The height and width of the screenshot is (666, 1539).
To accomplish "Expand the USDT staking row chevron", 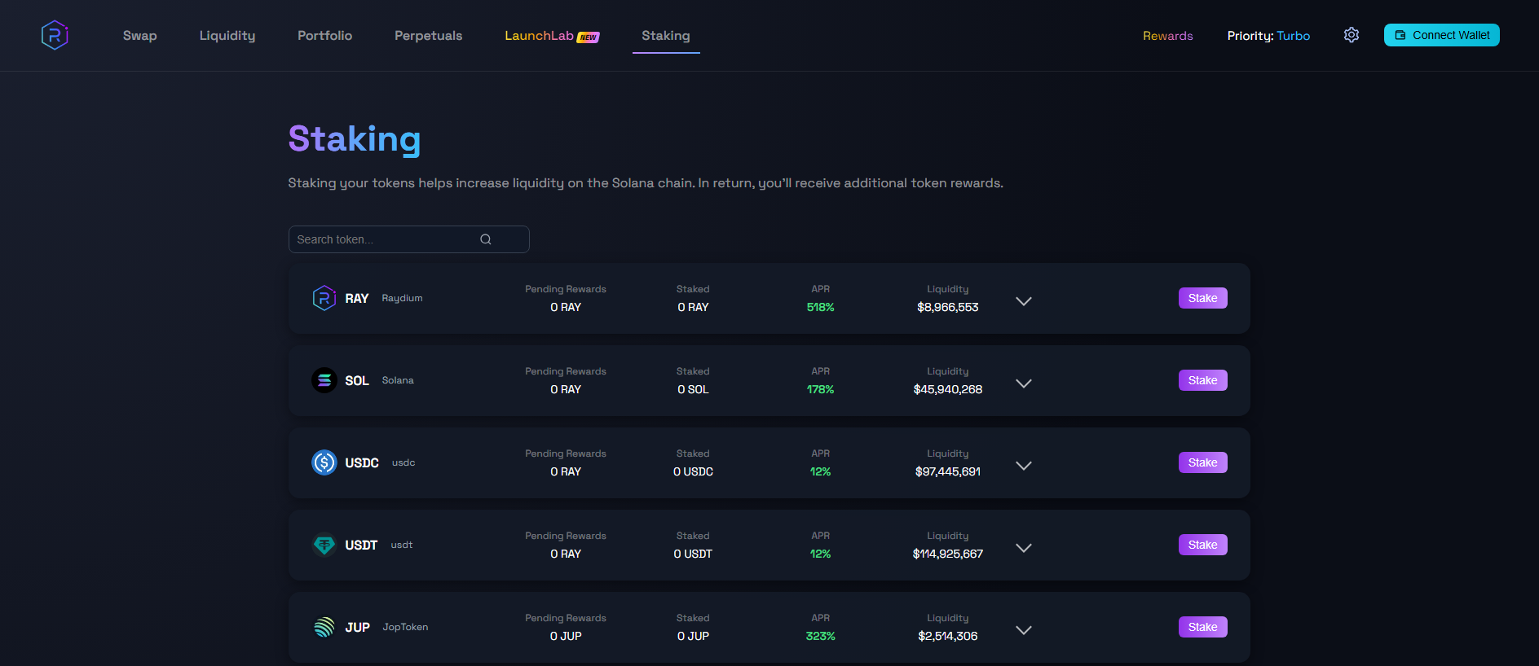I will tap(1024, 548).
